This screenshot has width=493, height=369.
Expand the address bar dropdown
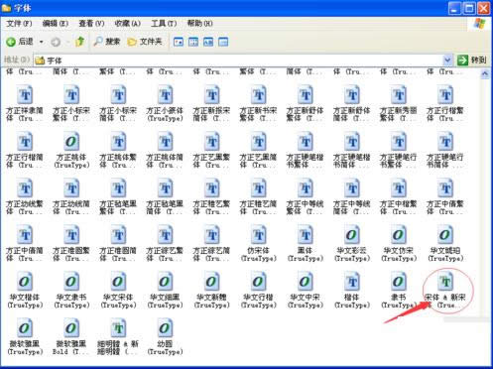(447, 61)
